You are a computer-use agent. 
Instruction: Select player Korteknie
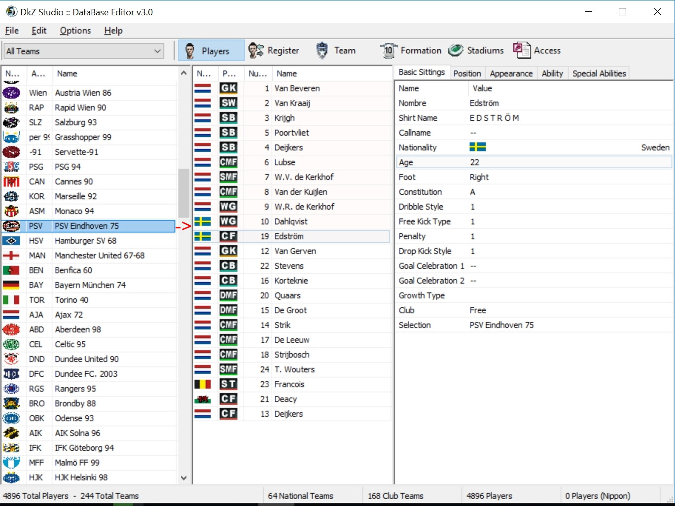(x=292, y=281)
